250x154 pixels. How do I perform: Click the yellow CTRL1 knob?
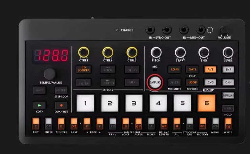(84, 52)
